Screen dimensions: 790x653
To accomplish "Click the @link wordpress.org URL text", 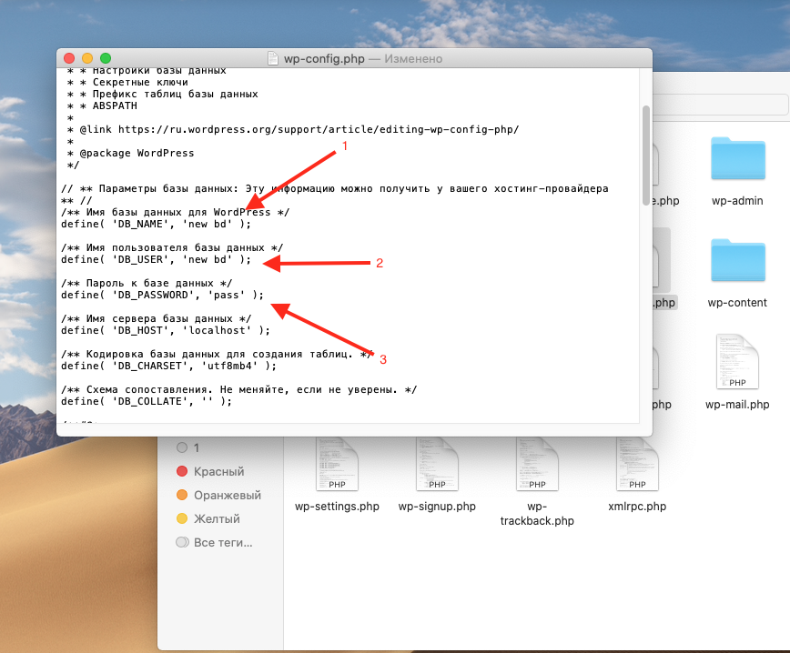I will (x=319, y=129).
